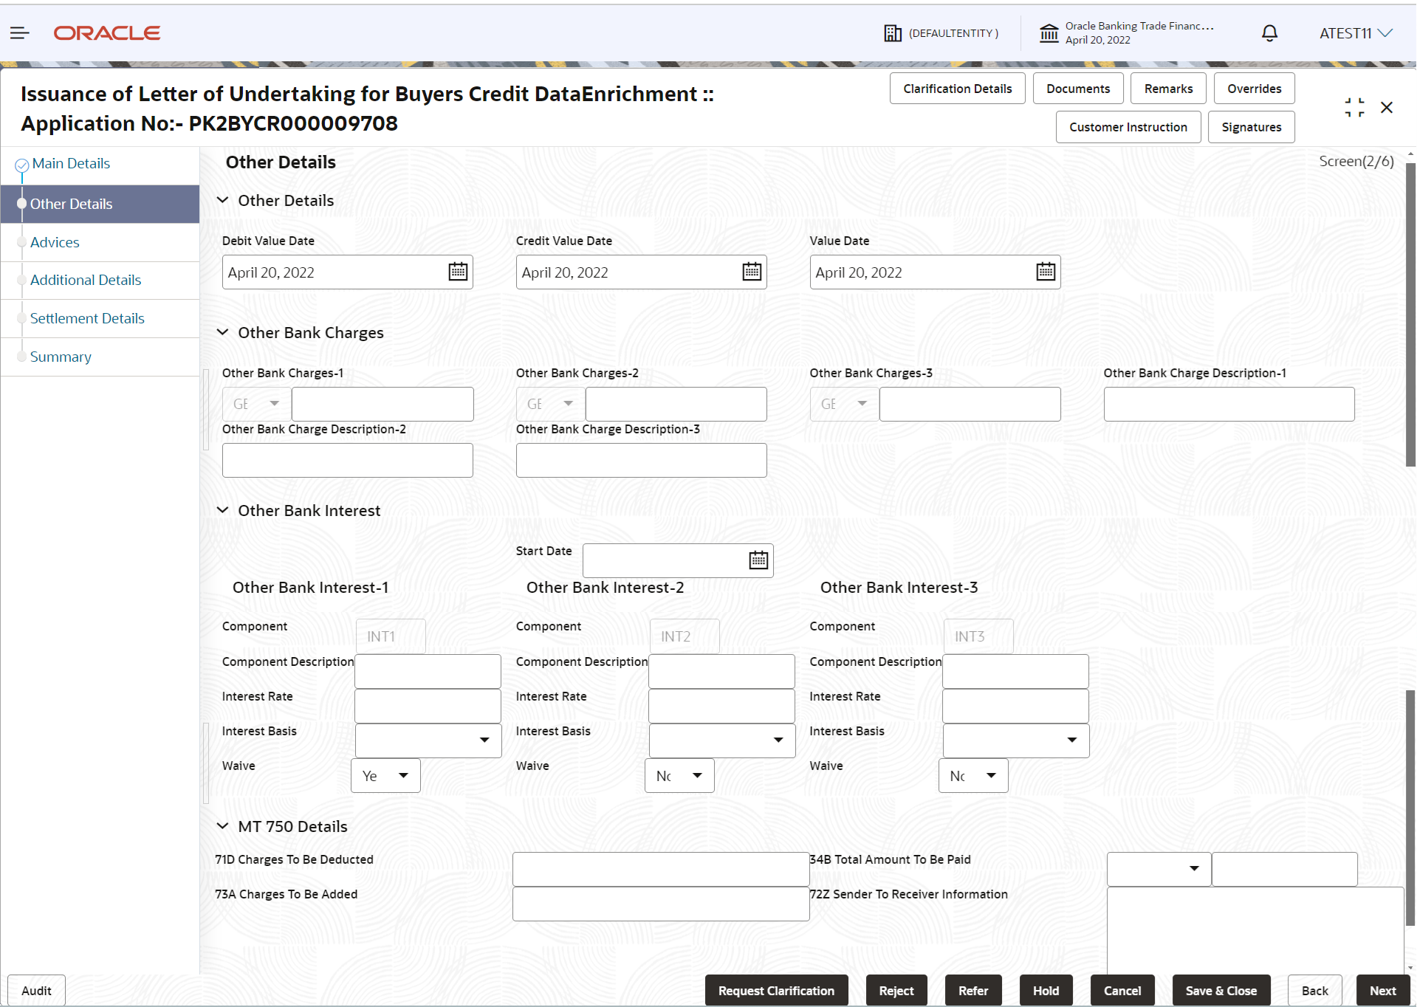Open the Credit Value Date calendar picker
Screen dimensions: 1417x1007
pyautogui.click(x=752, y=272)
